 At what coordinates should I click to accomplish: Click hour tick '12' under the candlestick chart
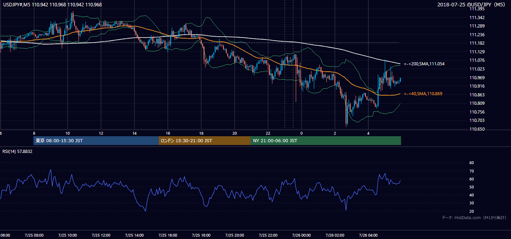pyautogui.click(x=101, y=133)
